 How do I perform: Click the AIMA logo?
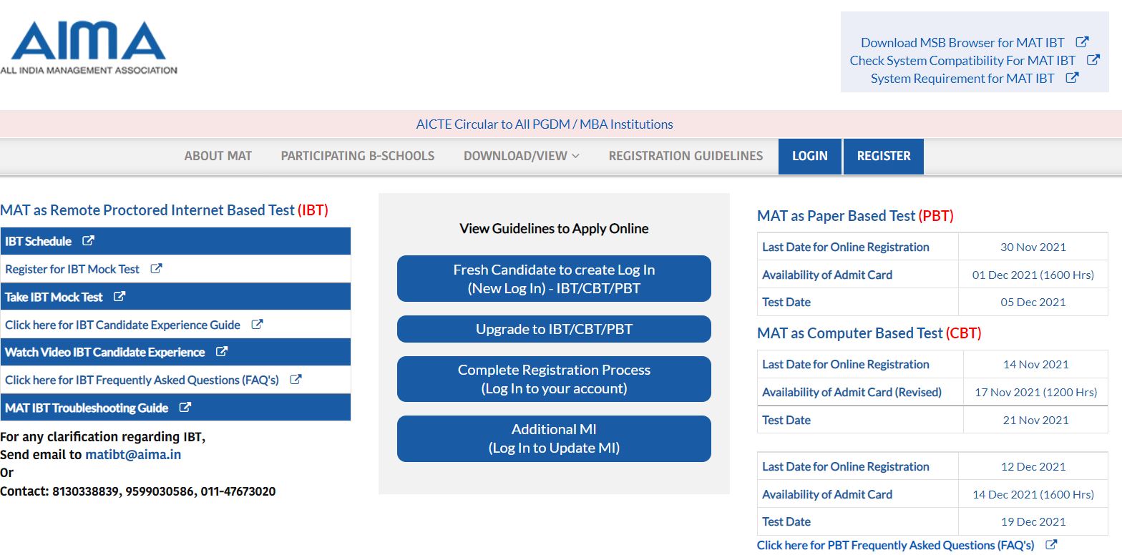[x=89, y=47]
